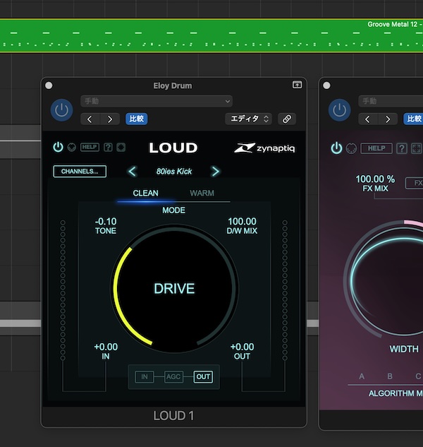This screenshot has height=447, width=423.
Task: Select the OUT metering button
Action: coord(203,377)
